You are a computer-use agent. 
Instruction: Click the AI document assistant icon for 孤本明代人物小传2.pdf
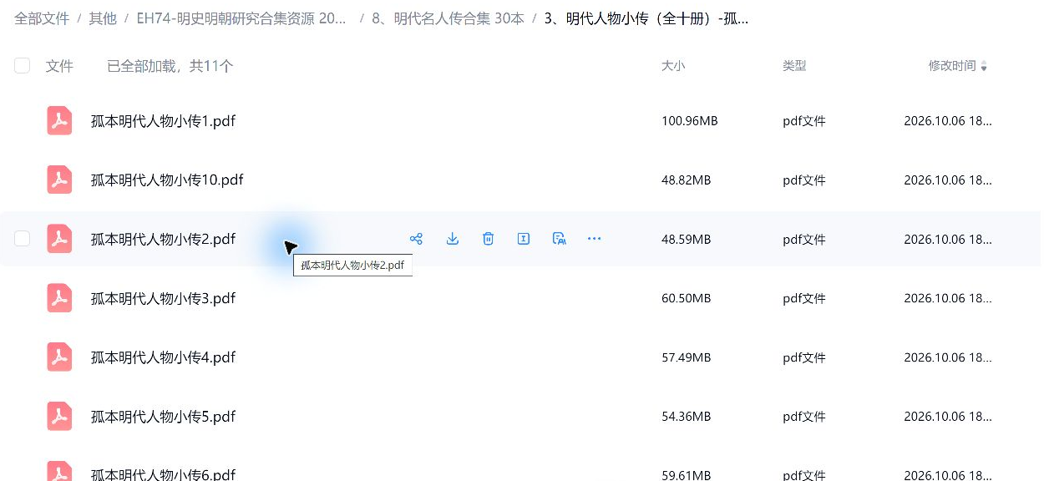[560, 239]
